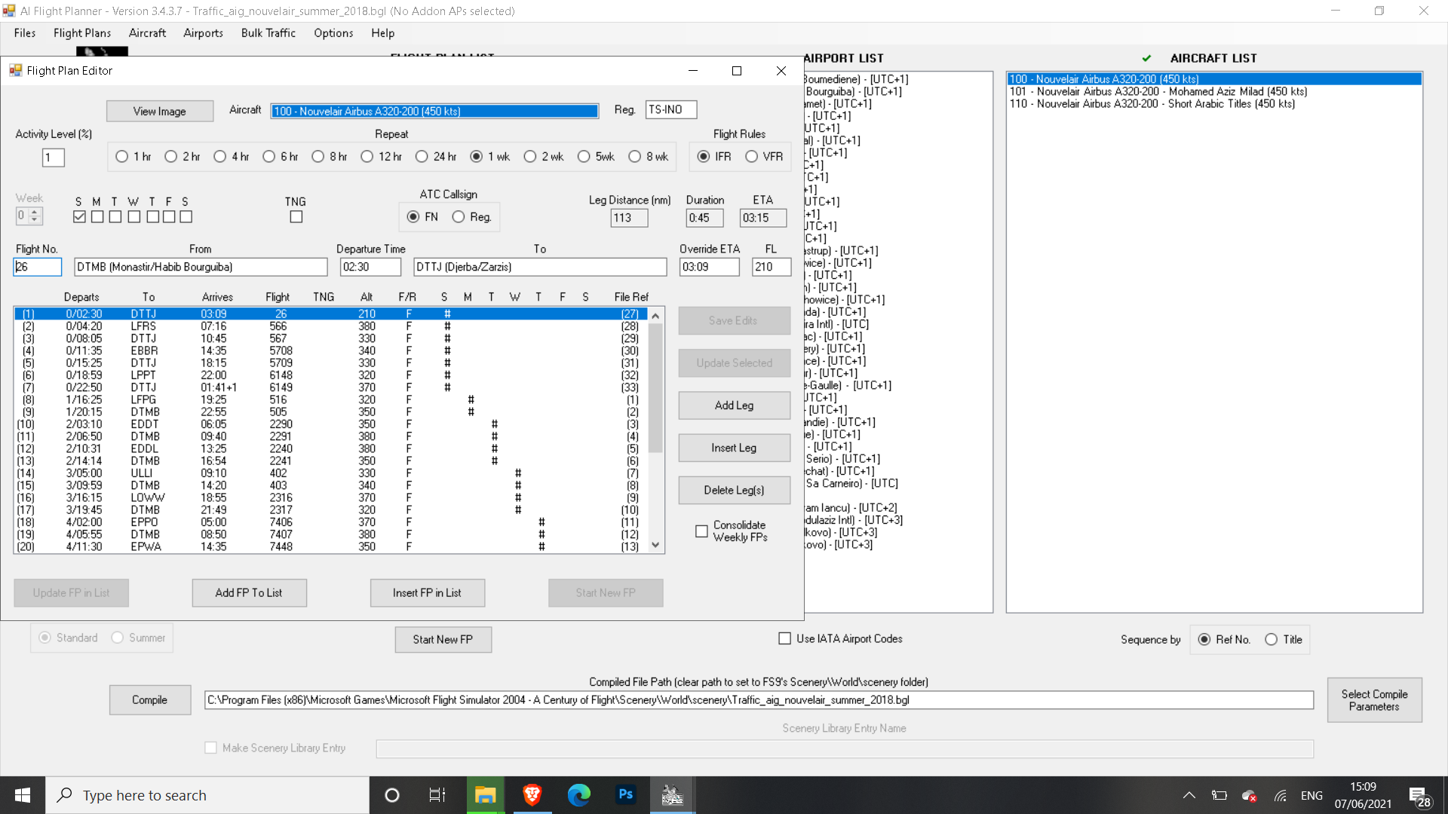This screenshot has width=1448, height=814.
Task: Open Flight Plans menu
Action: tap(82, 33)
